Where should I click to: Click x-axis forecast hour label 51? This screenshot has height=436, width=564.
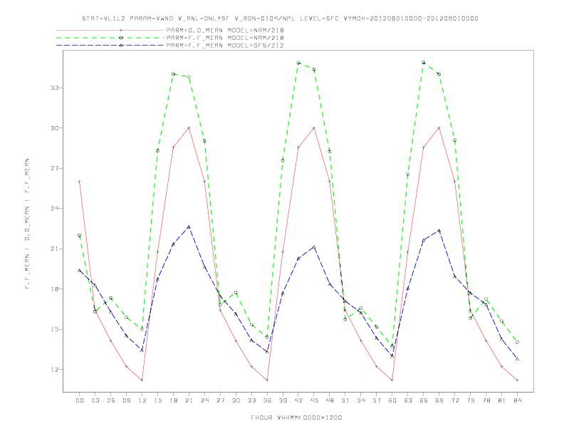pyautogui.click(x=345, y=400)
